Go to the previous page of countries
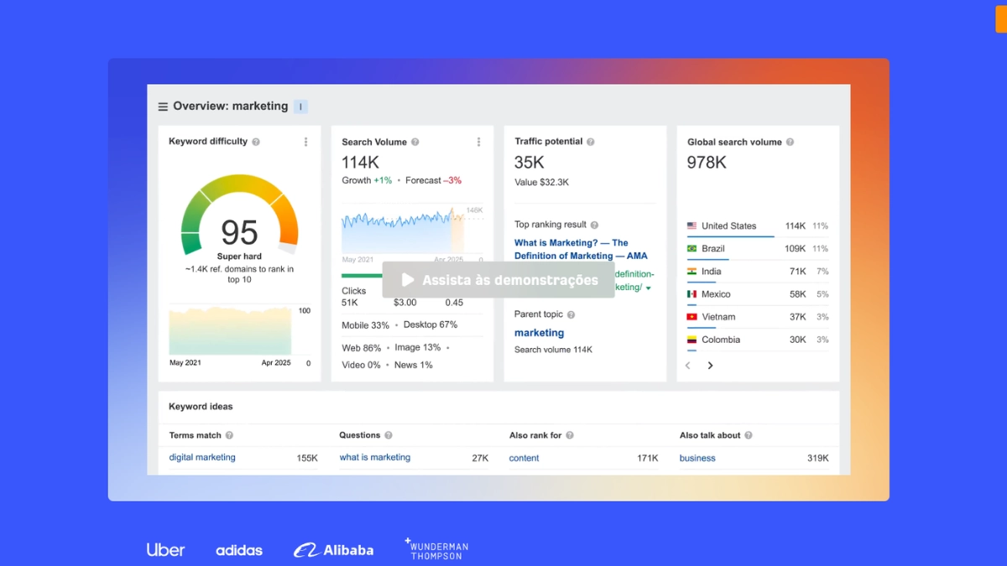1007x566 pixels. [x=688, y=366]
